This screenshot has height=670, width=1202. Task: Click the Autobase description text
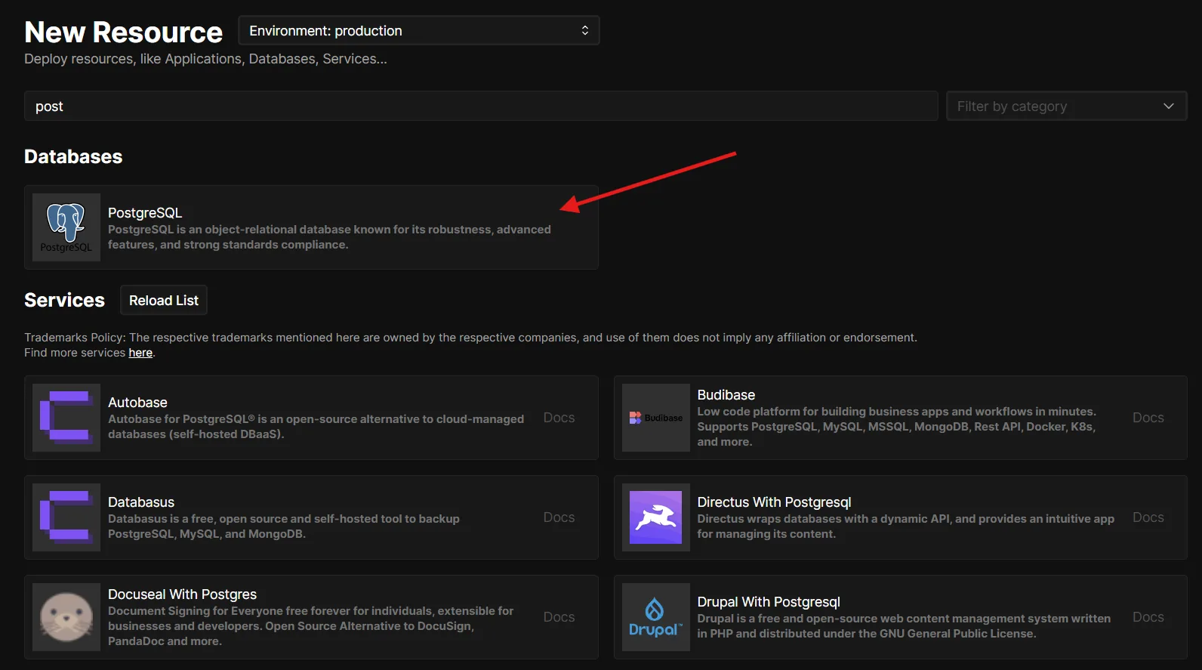pos(316,427)
